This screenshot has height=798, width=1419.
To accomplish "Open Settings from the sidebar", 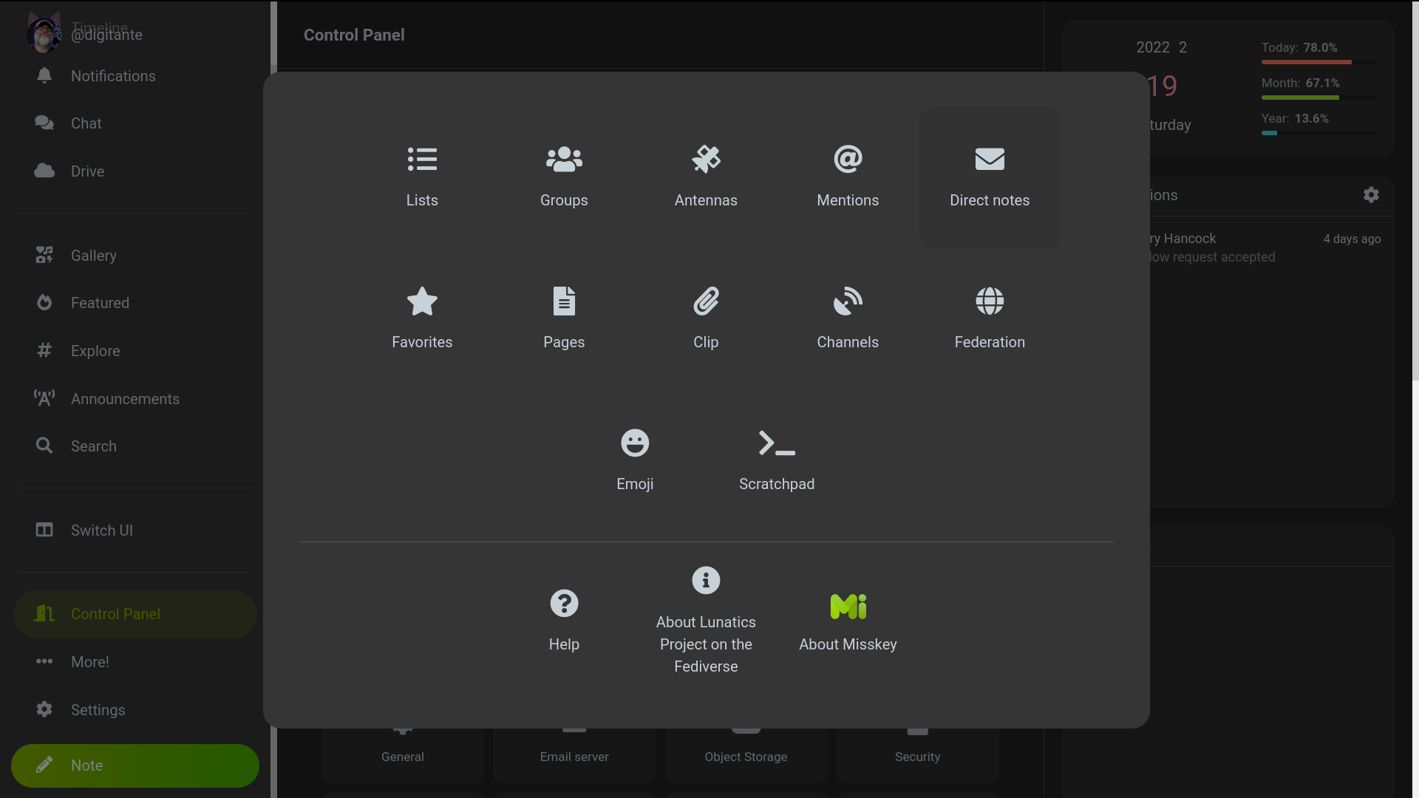I will (x=98, y=710).
